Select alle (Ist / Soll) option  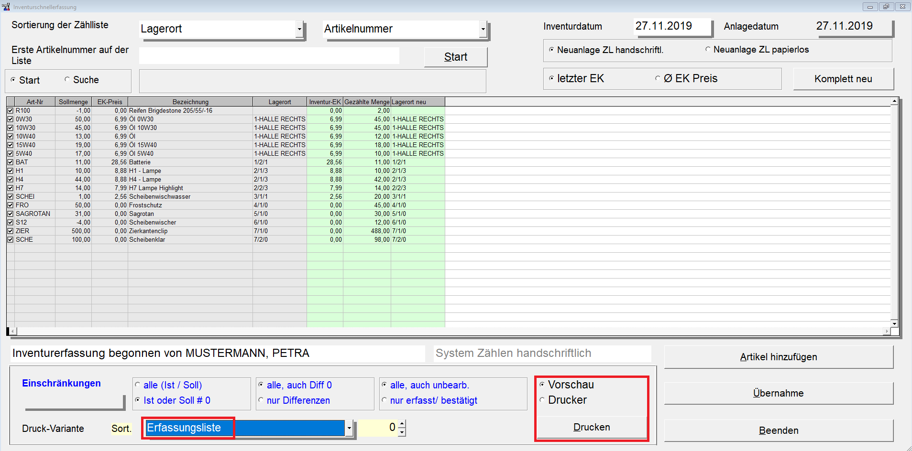(x=138, y=385)
